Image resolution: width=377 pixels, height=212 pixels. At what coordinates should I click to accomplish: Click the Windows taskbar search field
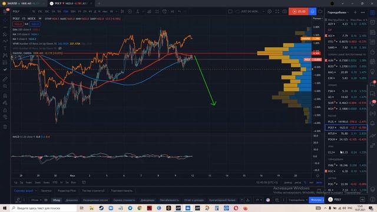[x=44, y=208]
